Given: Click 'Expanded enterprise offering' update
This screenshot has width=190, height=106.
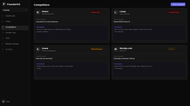Looking at the screenshot, I should point(124,59).
